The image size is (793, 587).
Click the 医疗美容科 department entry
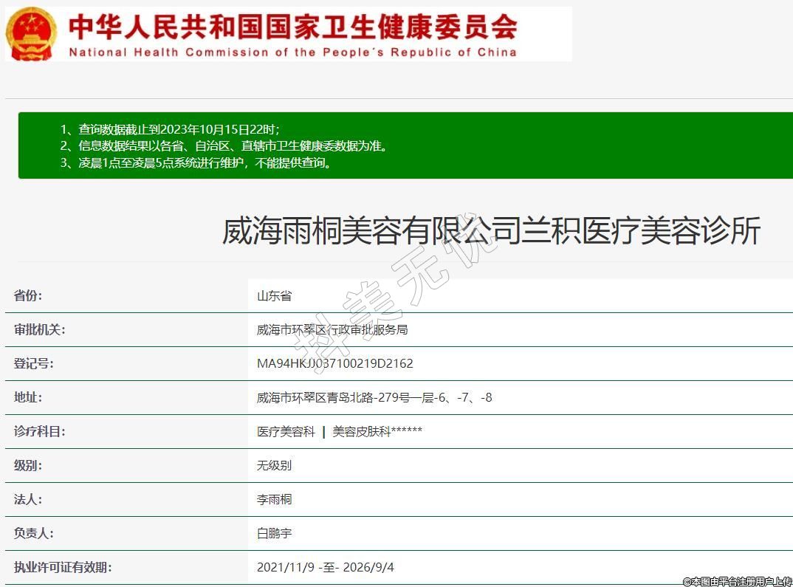click(x=286, y=432)
